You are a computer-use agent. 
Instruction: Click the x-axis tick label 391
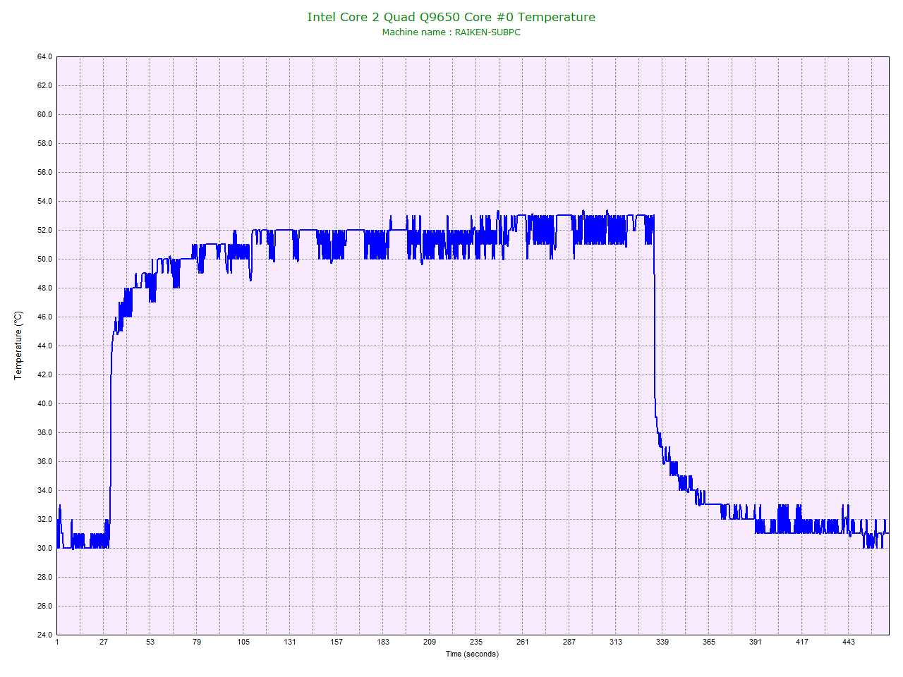pyautogui.click(x=756, y=642)
